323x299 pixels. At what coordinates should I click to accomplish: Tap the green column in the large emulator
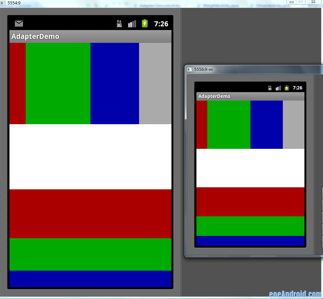click(58, 83)
